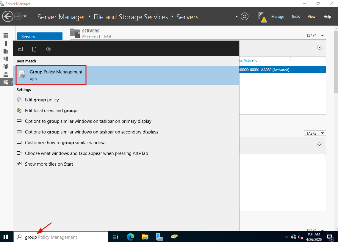Filter search results by Documents icon
Viewport: 338px width, 242px height.
(34, 49)
